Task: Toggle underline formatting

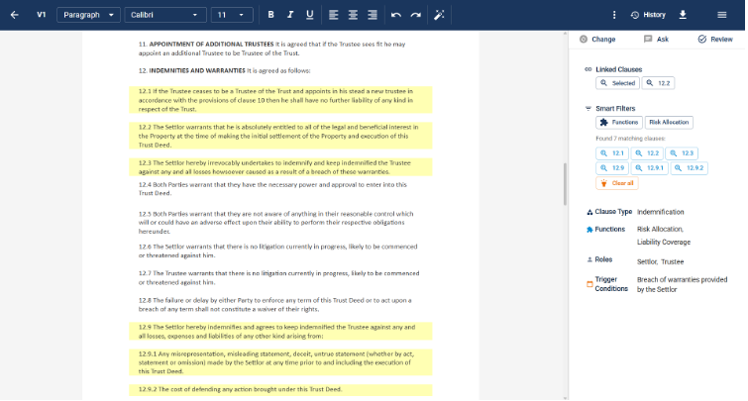Action: click(x=310, y=15)
